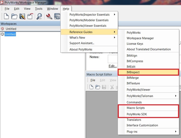This screenshot has width=181, height=138.
Task: Click New icon in Macro Script Editor toolbar
Action: point(91,87)
